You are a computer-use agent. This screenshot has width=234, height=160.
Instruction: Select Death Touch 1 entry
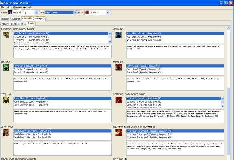click(63, 131)
